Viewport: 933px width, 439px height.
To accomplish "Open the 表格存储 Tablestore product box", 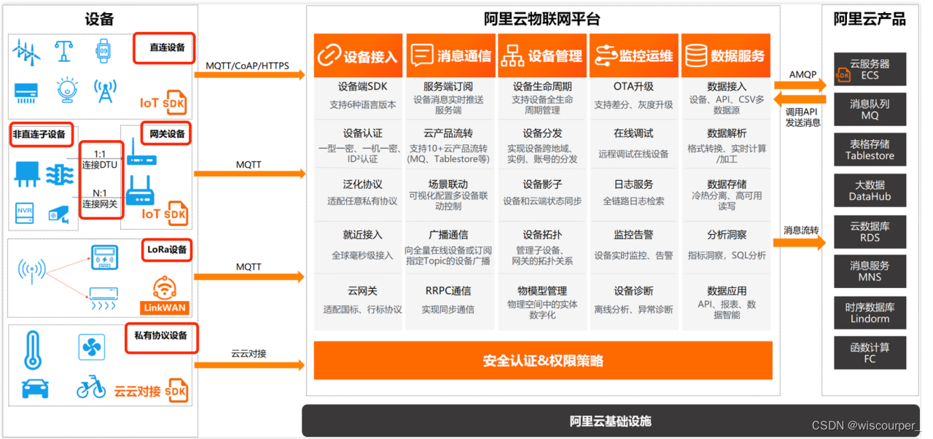I will coord(870,149).
